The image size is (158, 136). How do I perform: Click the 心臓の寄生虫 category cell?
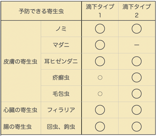click(21, 110)
